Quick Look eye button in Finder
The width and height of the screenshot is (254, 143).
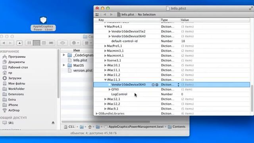62,43
